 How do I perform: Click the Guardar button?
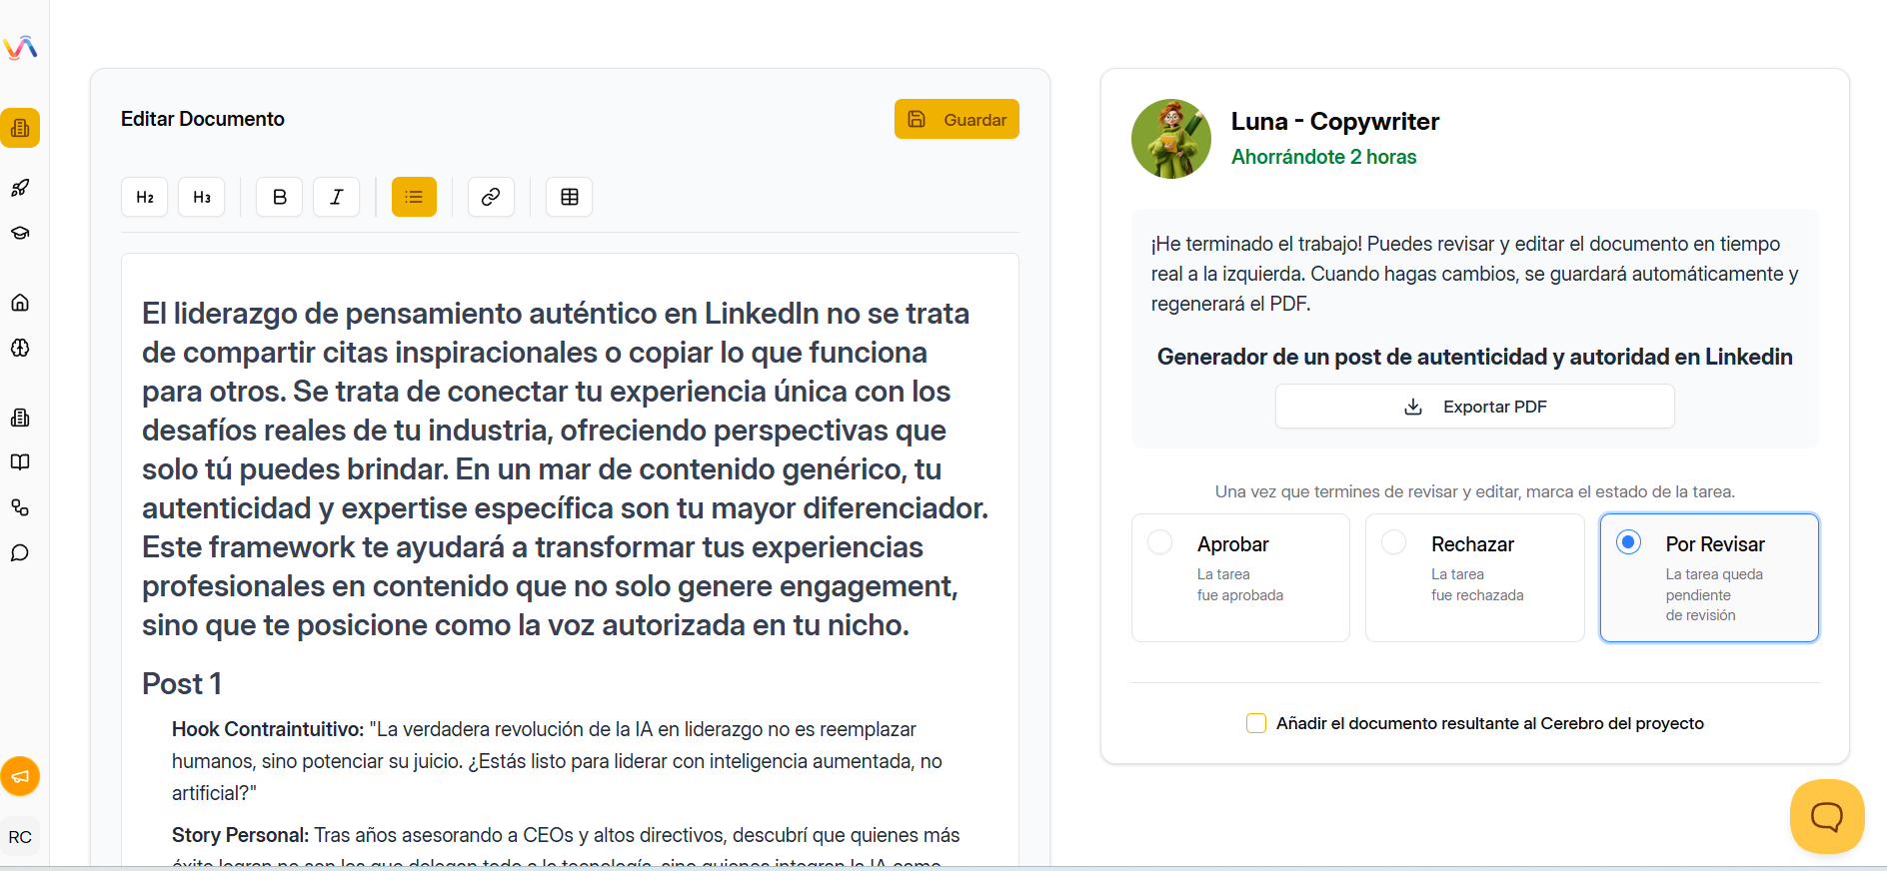[x=955, y=119]
